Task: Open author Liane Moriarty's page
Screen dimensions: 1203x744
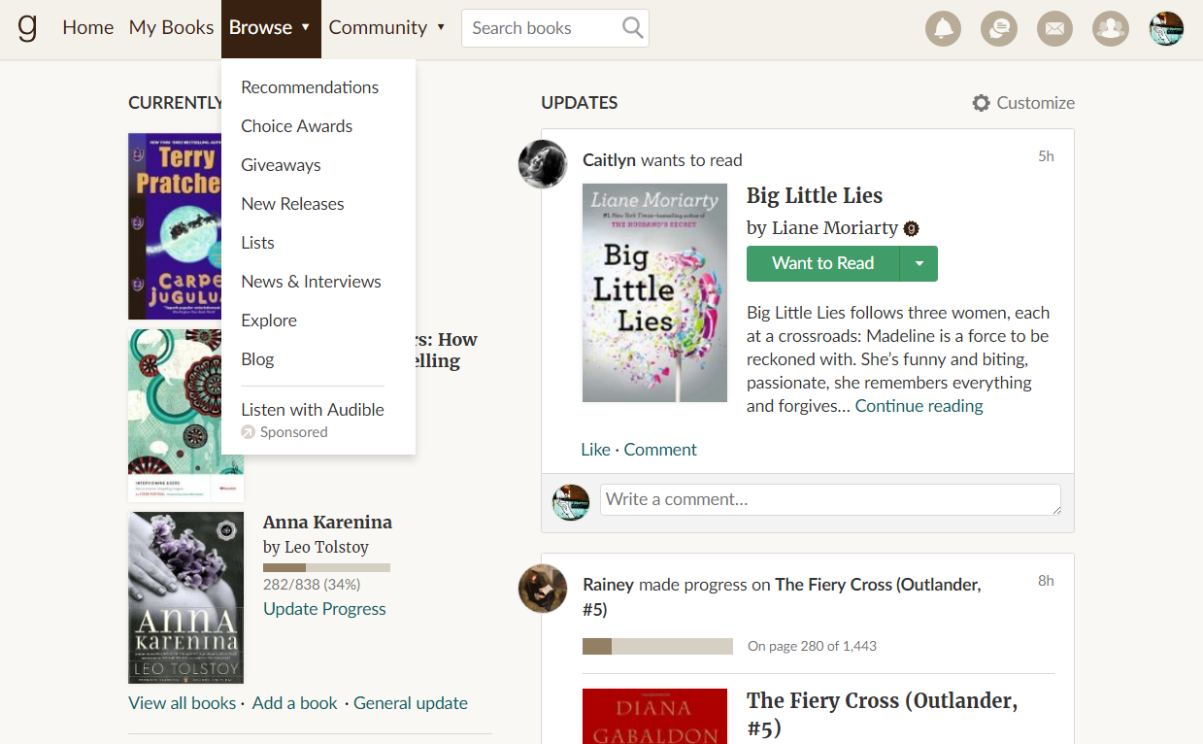Action: point(835,228)
